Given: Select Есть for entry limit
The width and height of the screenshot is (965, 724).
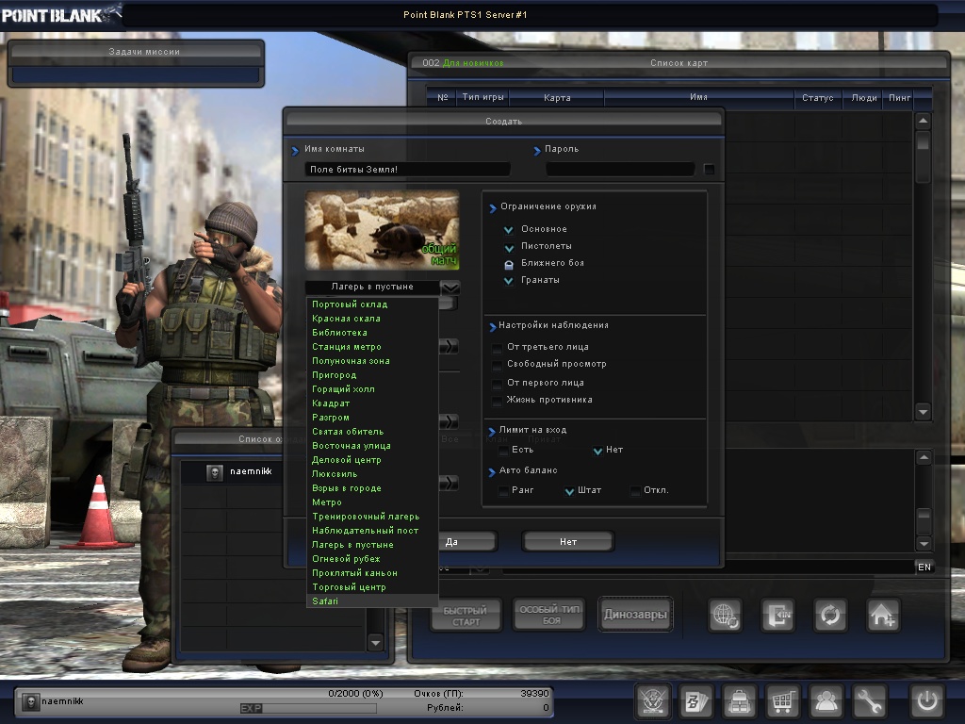Looking at the screenshot, I should pyautogui.click(x=503, y=451).
